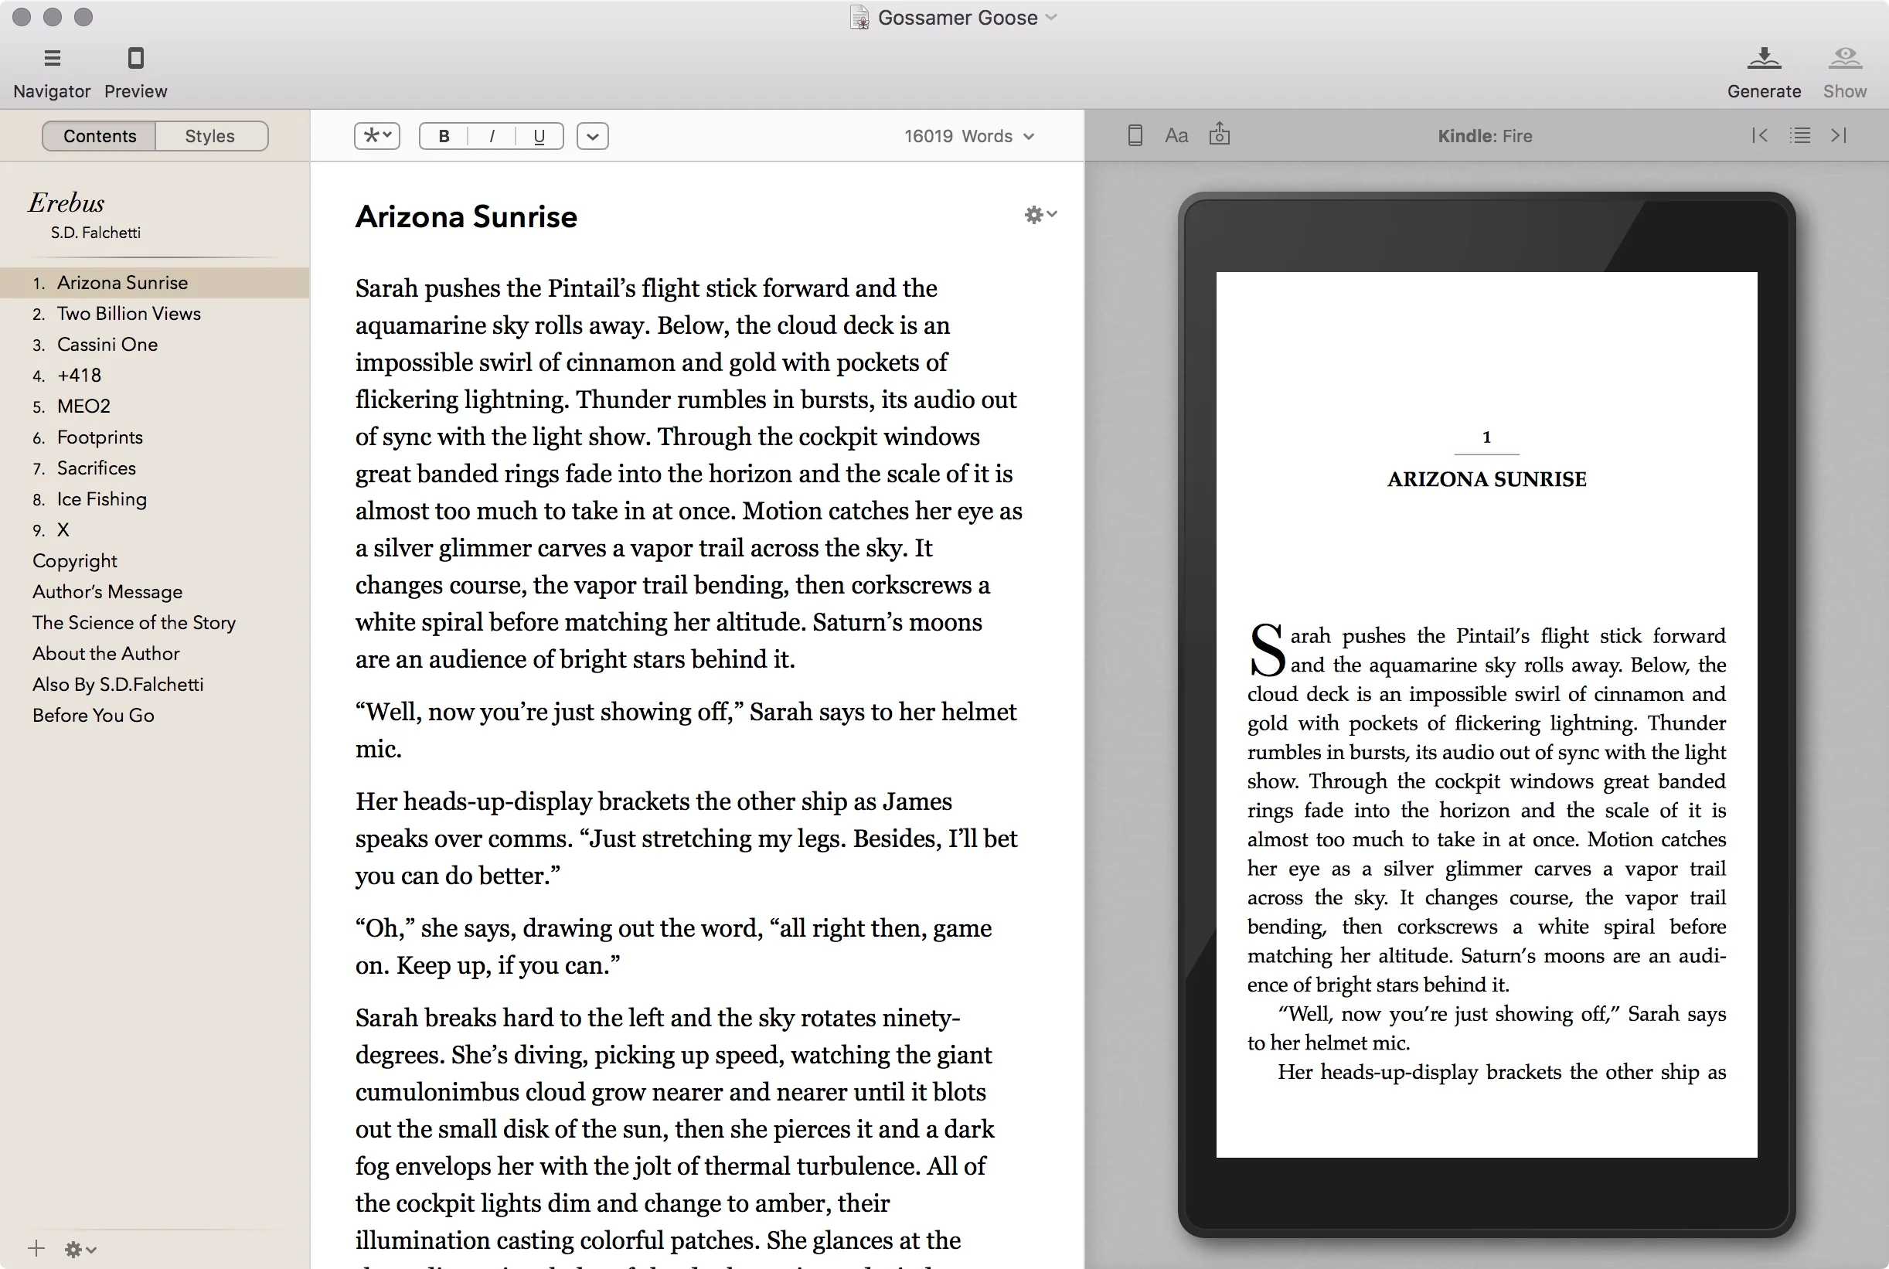The width and height of the screenshot is (1889, 1269).
Task: Switch to the Contents tab
Action: click(x=100, y=136)
